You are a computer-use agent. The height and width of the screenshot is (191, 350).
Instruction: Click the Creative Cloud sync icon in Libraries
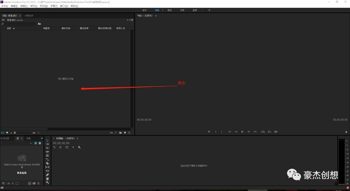point(34,183)
